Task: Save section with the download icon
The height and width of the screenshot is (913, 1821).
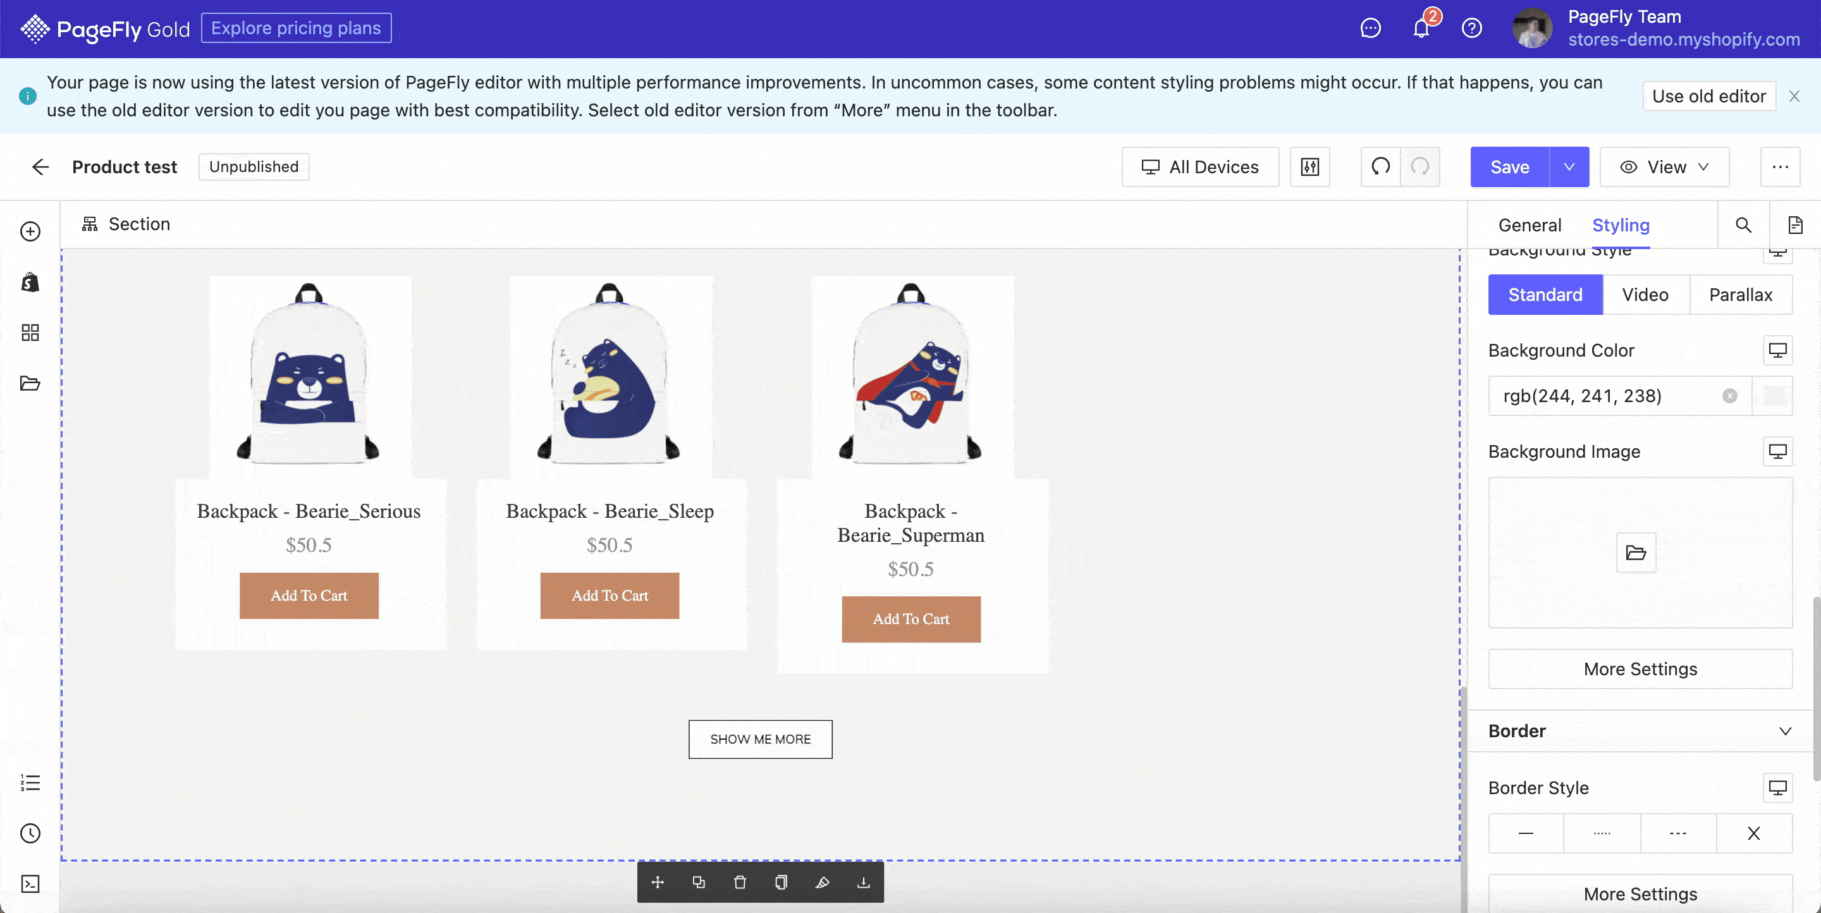Action: 863,882
